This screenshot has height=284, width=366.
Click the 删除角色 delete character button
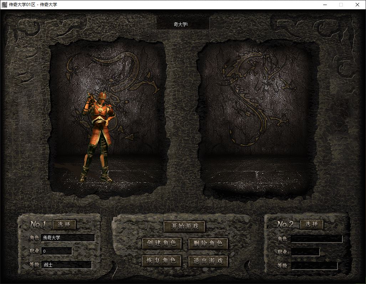click(208, 243)
